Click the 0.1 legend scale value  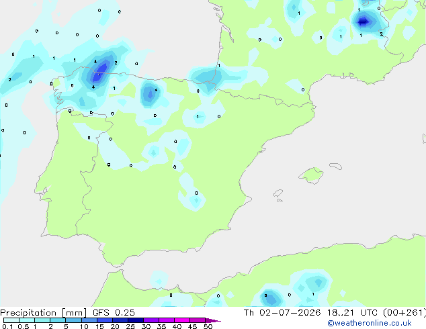7,326
